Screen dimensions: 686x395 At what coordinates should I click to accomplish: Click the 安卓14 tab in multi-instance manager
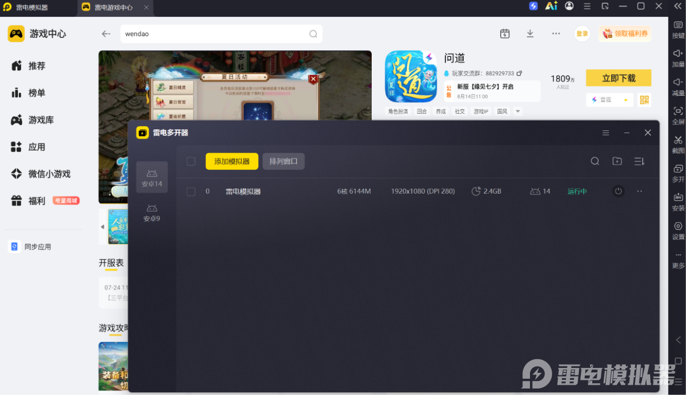tap(152, 178)
